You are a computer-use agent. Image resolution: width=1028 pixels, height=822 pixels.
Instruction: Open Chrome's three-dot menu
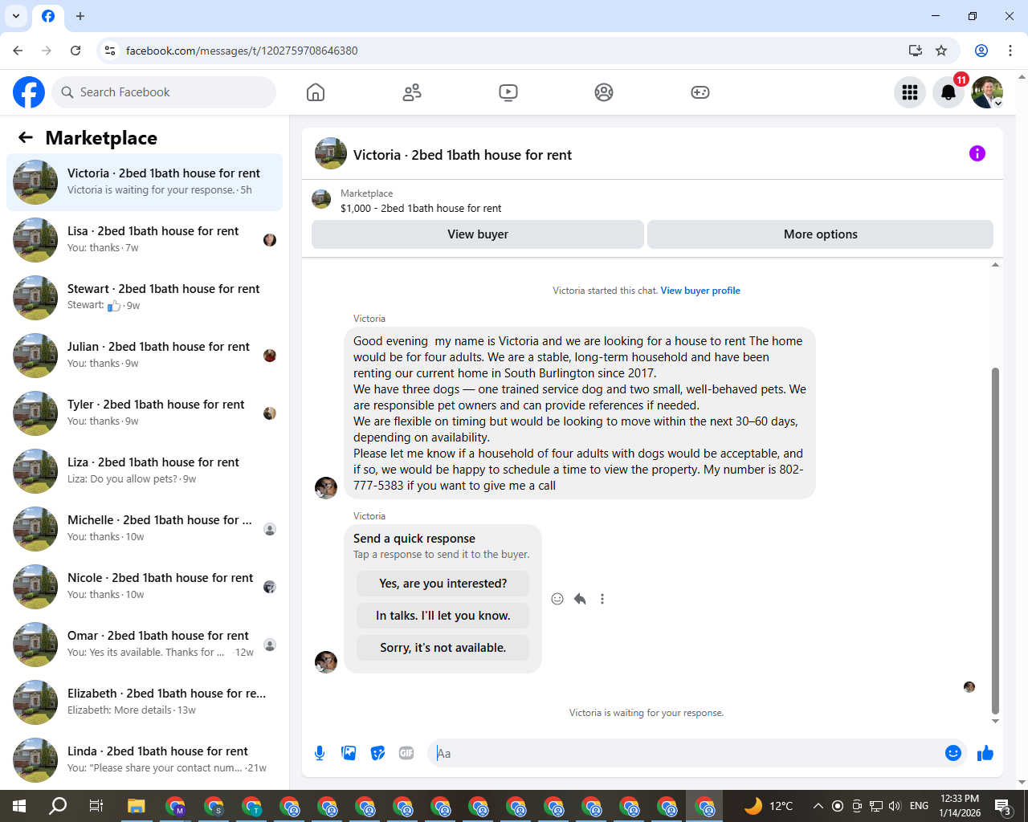pos(1010,51)
